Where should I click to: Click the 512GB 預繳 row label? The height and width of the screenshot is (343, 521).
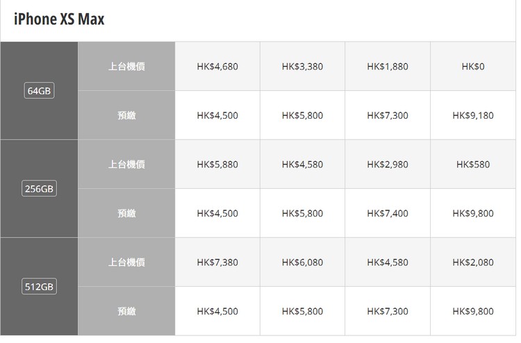click(x=126, y=311)
